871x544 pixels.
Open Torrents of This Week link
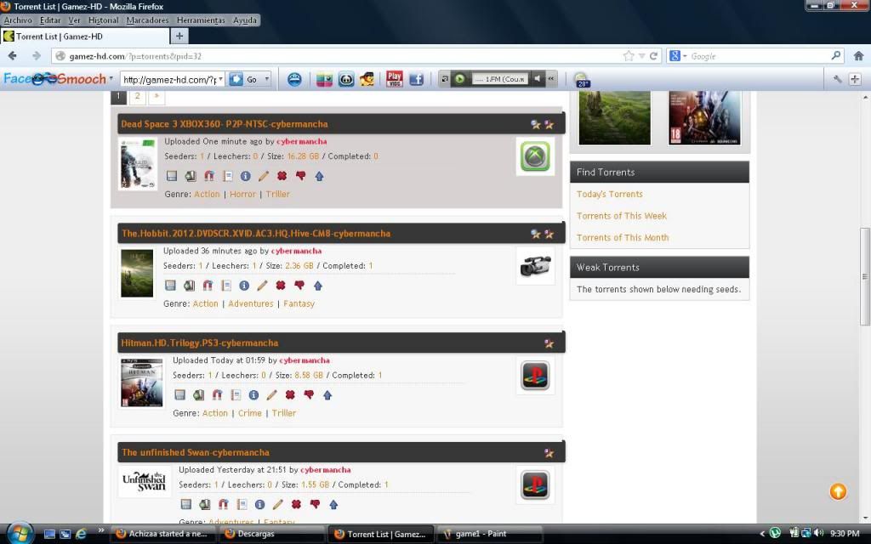pos(622,215)
